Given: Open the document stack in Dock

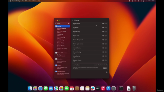Looking at the screenshot, I should click(x=129, y=88).
